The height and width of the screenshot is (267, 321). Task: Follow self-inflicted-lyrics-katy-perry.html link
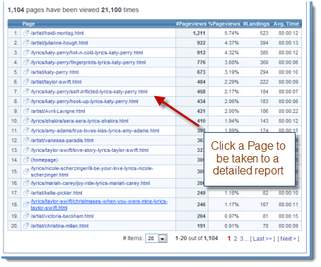click(89, 92)
